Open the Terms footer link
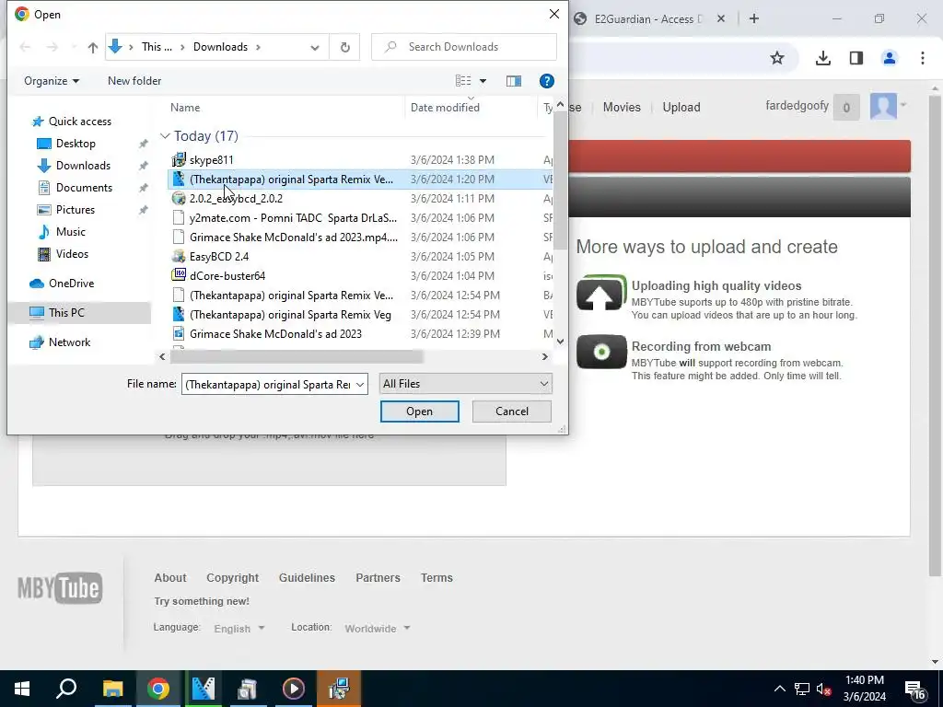Viewport: 943px width, 707px height. click(437, 578)
